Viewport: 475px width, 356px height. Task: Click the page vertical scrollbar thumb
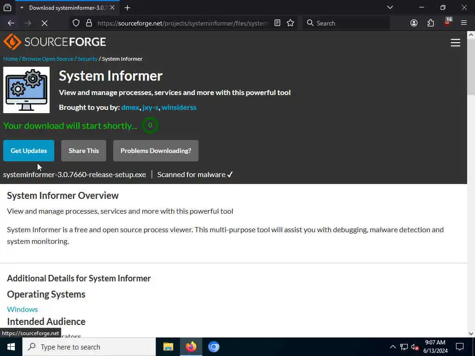tap(471, 67)
